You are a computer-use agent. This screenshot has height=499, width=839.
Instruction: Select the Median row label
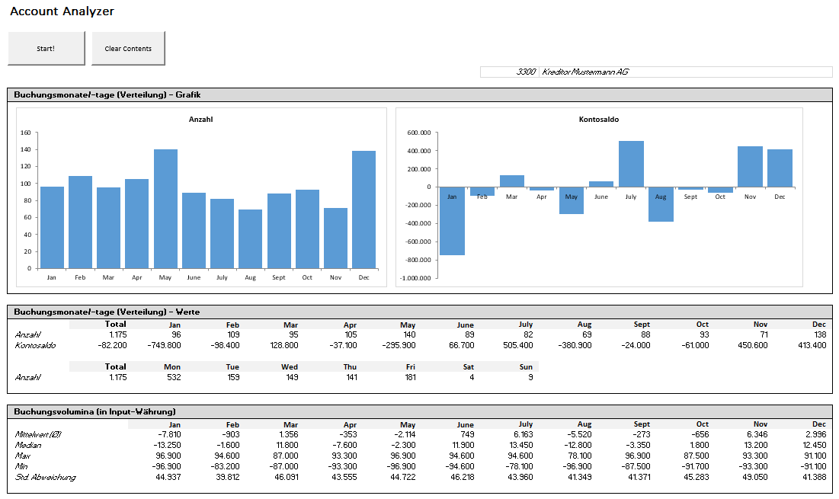tap(27, 445)
